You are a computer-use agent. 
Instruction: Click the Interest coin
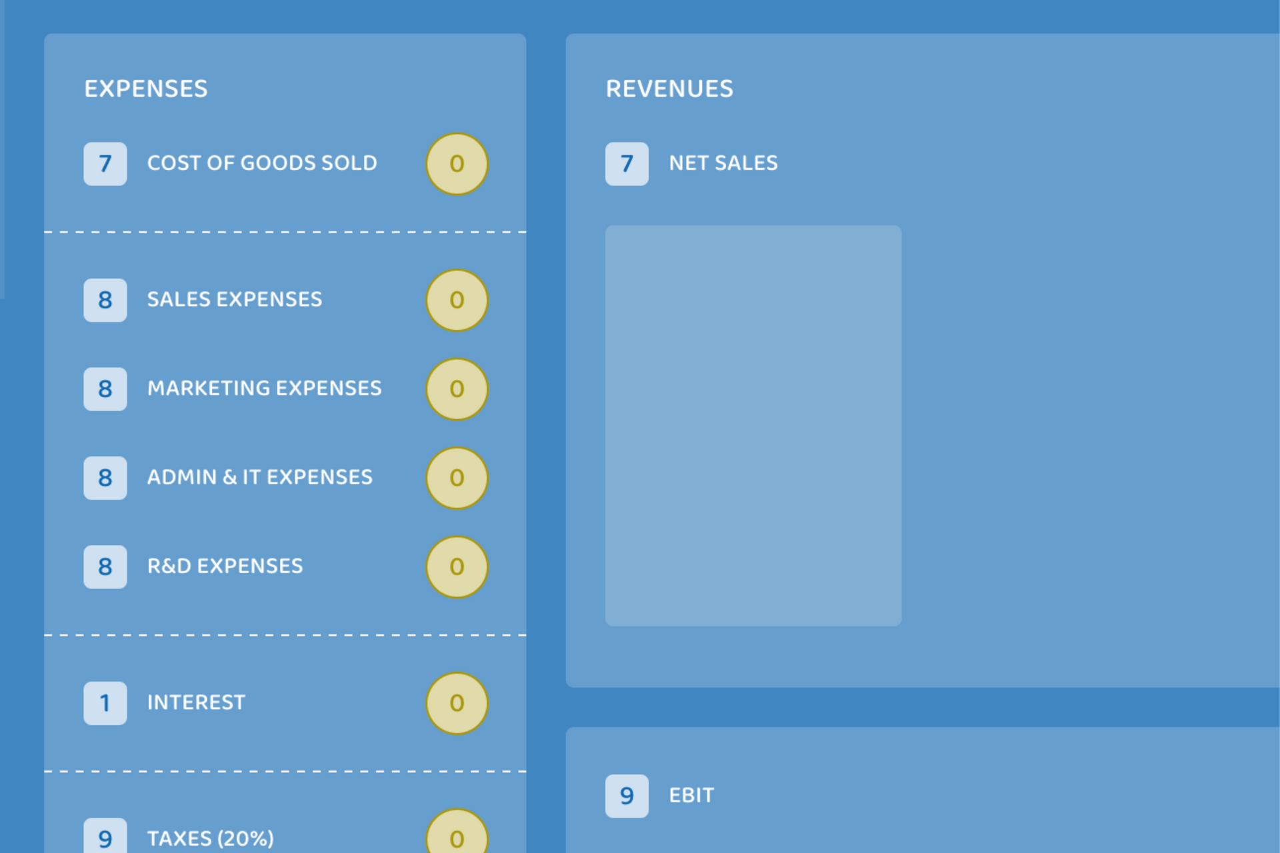tap(457, 703)
